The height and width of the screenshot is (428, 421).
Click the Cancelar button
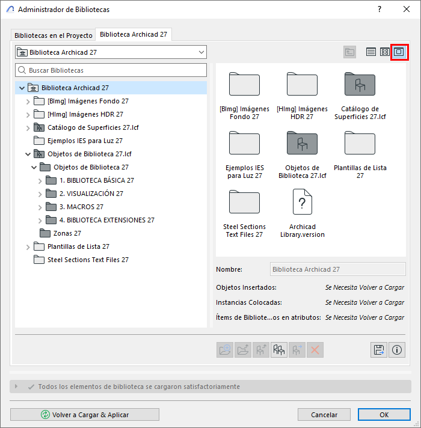pos(324,415)
